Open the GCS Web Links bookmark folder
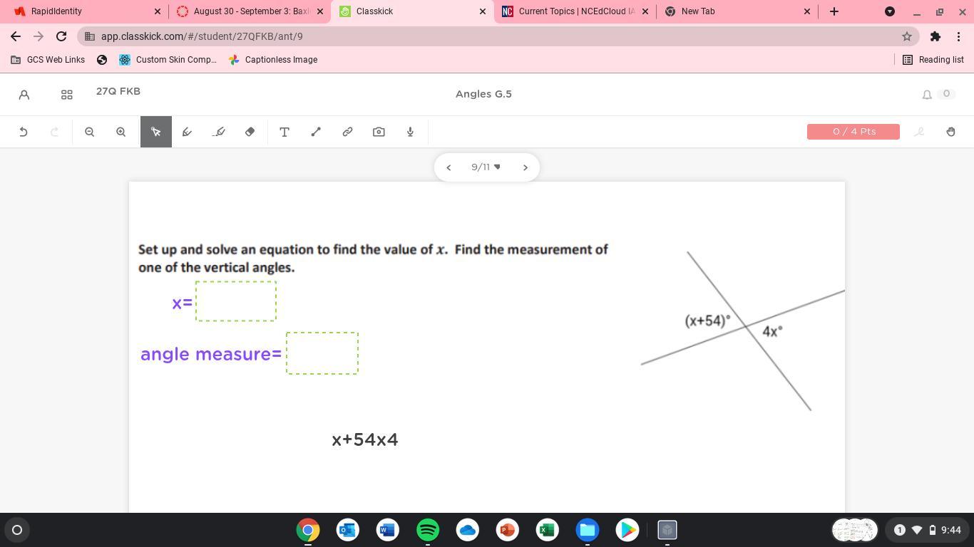This screenshot has height=547, width=974. (x=48, y=60)
